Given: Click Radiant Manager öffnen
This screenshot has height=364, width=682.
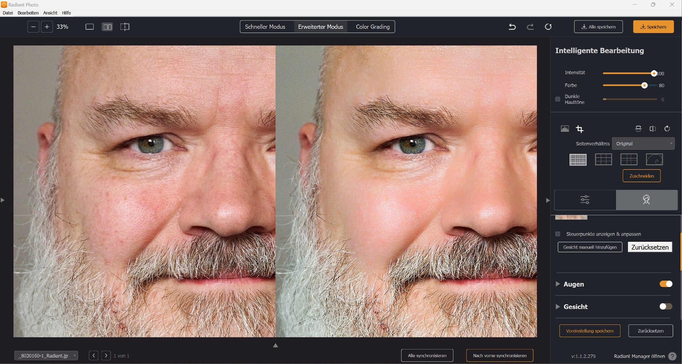Looking at the screenshot, I should tap(639, 356).
